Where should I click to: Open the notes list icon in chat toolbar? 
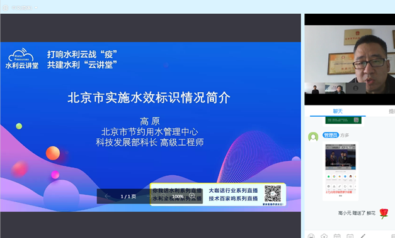tap(350, 236)
